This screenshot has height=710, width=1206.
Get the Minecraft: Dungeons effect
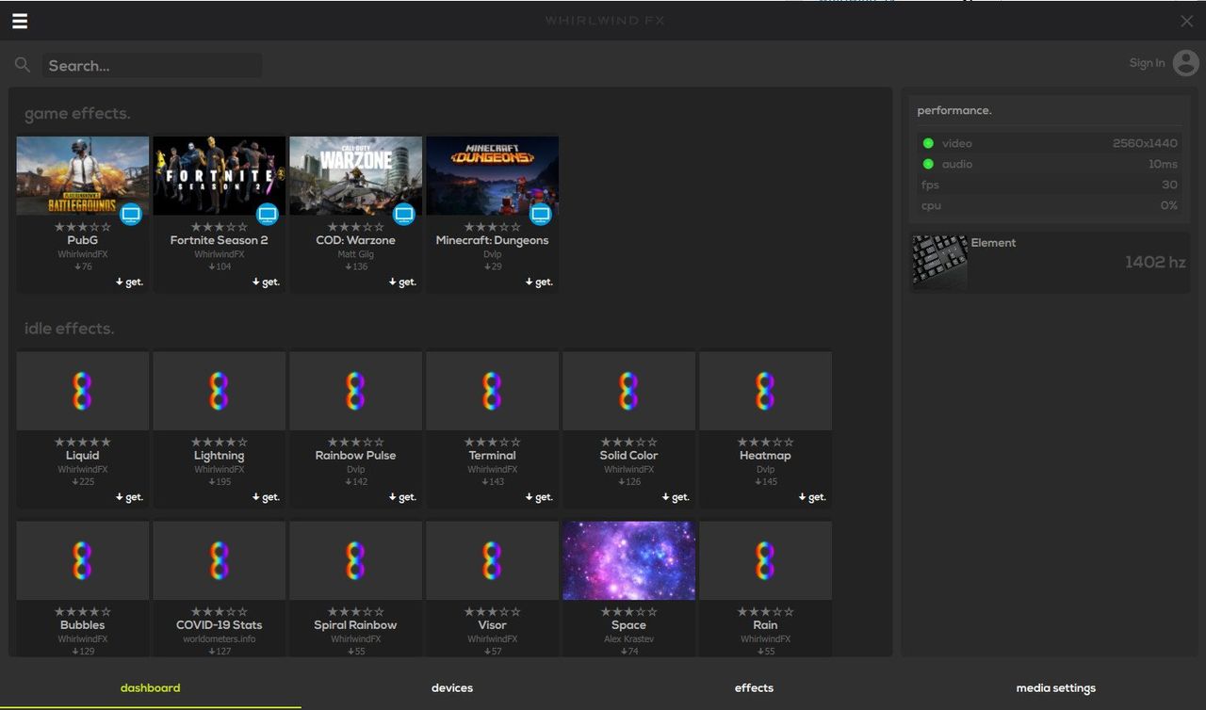tap(540, 282)
